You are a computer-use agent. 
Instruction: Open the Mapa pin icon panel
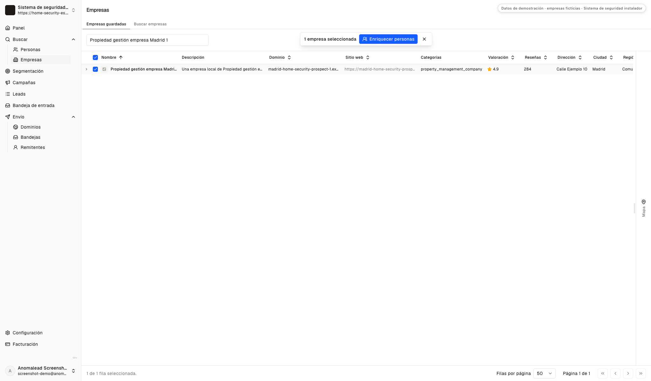644,202
